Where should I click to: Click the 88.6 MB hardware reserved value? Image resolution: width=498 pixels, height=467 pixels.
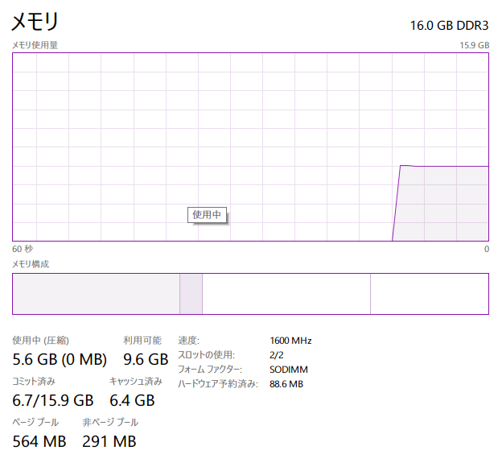(x=286, y=384)
